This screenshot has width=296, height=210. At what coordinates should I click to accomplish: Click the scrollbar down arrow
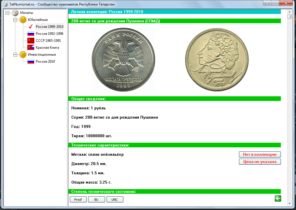click(x=289, y=204)
